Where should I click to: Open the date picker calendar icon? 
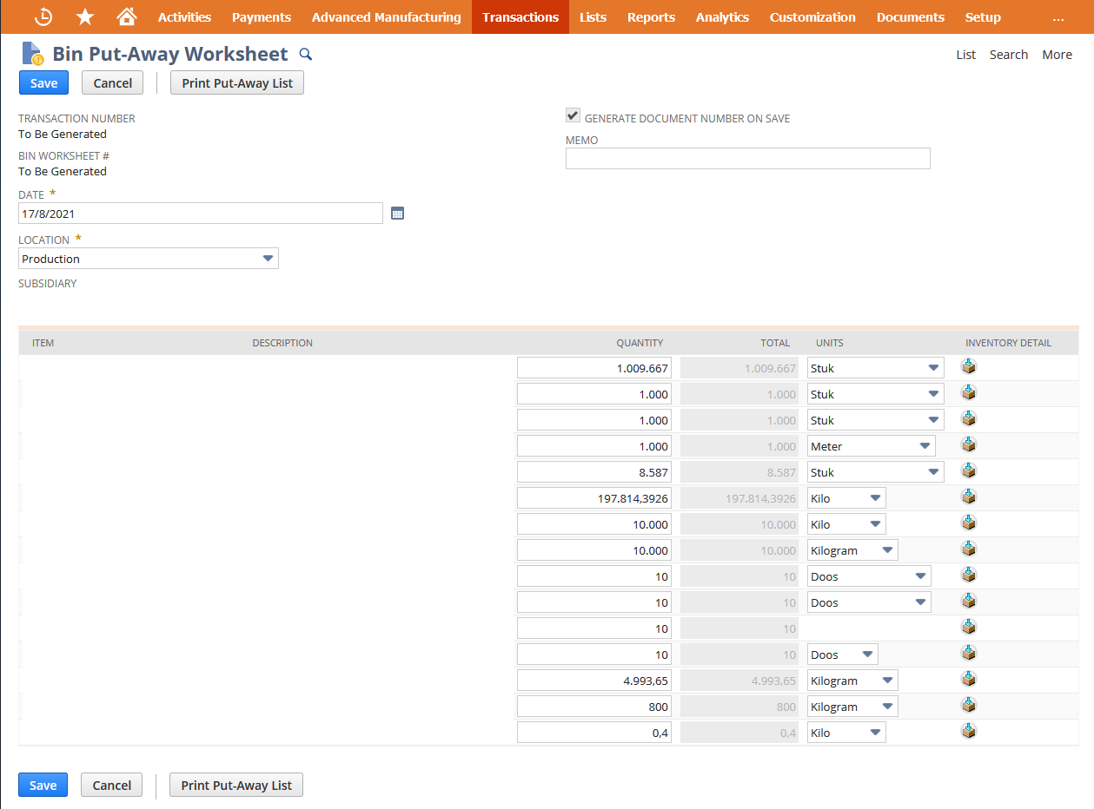[x=397, y=213]
